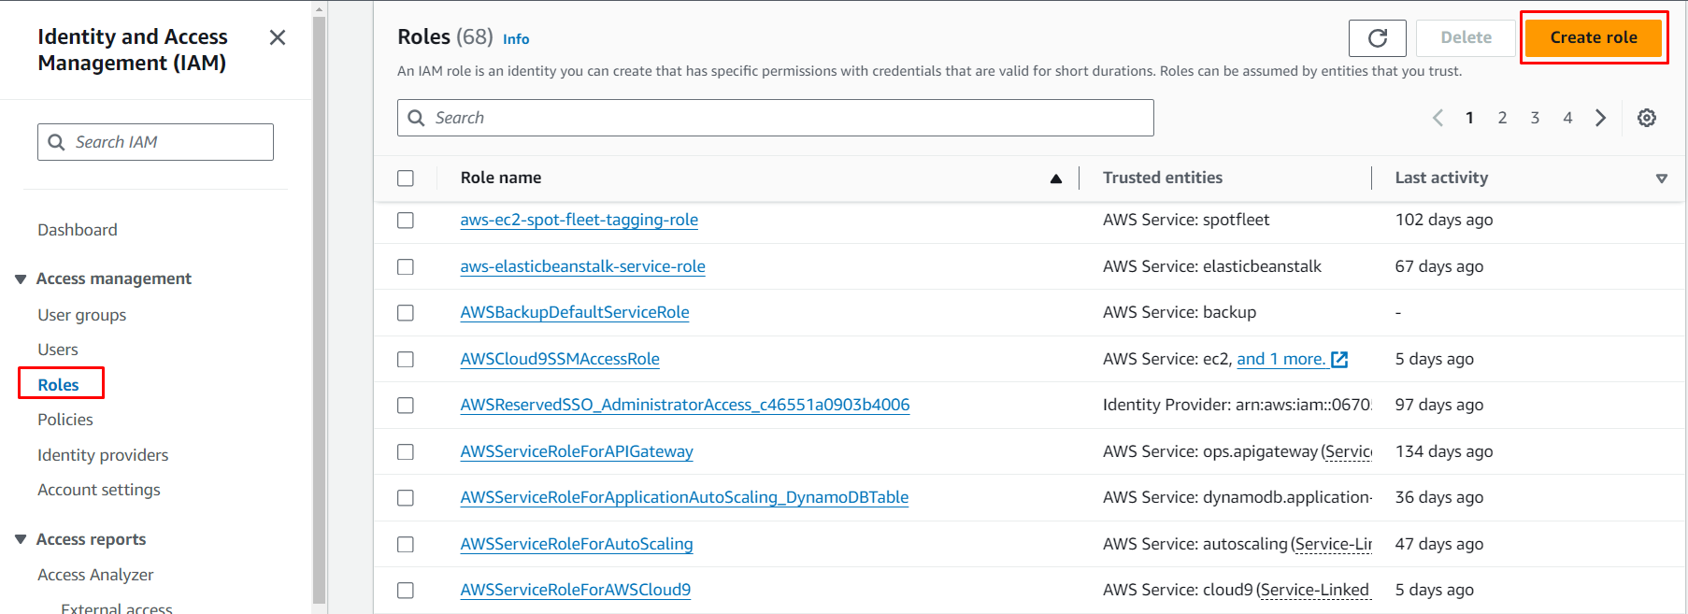Sort by Last activity dropdown arrow
Image resolution: width=1688 pixels, height=614 pixels.
click(1661, 178)
